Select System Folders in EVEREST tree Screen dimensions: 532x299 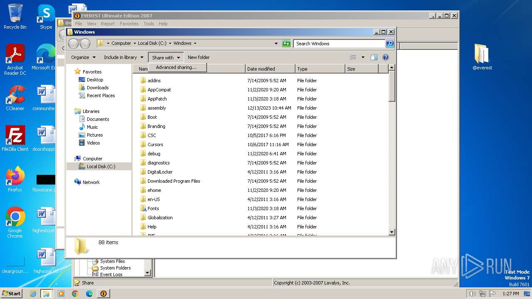point(115,268)
